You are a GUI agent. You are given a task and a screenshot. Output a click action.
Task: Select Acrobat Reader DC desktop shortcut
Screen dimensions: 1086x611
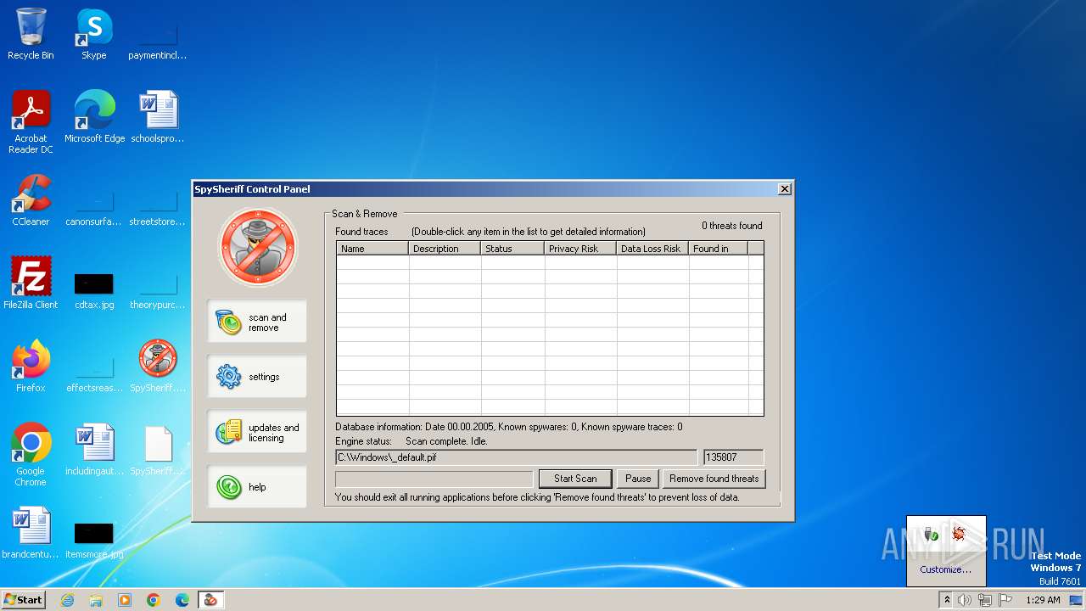pyautogui.click(x=31, y=121)
